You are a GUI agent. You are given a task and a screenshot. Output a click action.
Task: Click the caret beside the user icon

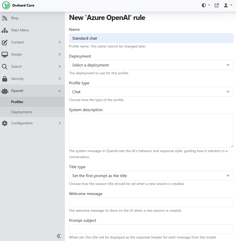pyautogui.click(x=231, y=5)
